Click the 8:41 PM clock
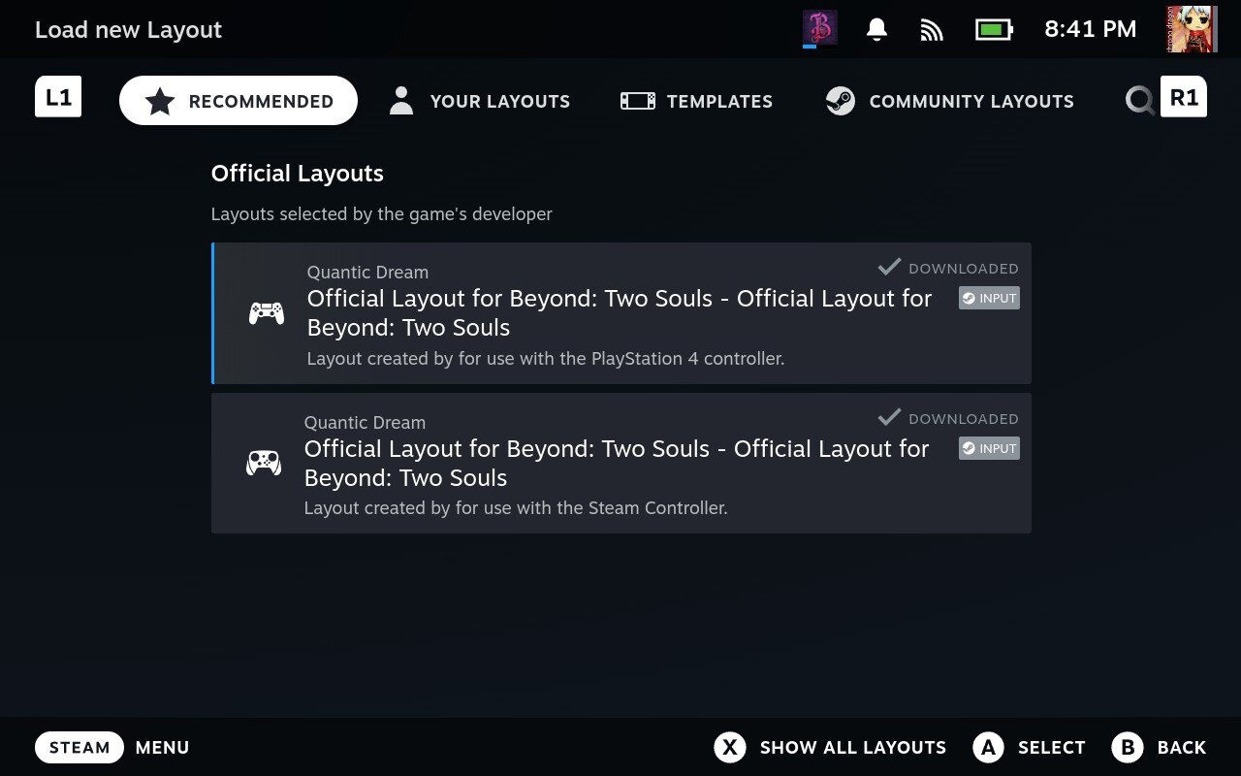This screenshot has width=1241, height=776. (x=1090, y=29)
